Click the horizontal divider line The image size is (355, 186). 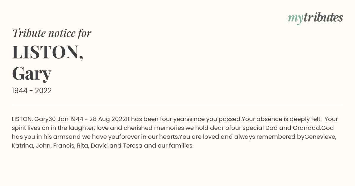click(x=177, y=105)
